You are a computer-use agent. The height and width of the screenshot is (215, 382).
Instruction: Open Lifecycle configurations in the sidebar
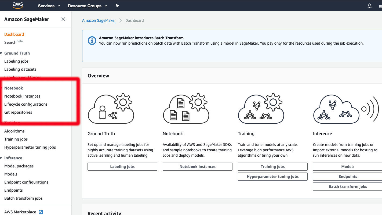[26, 104]
